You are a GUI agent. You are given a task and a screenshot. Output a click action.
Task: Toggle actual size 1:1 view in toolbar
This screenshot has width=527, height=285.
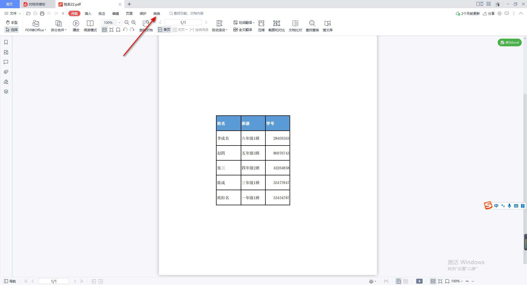click(x=104, y=30)
